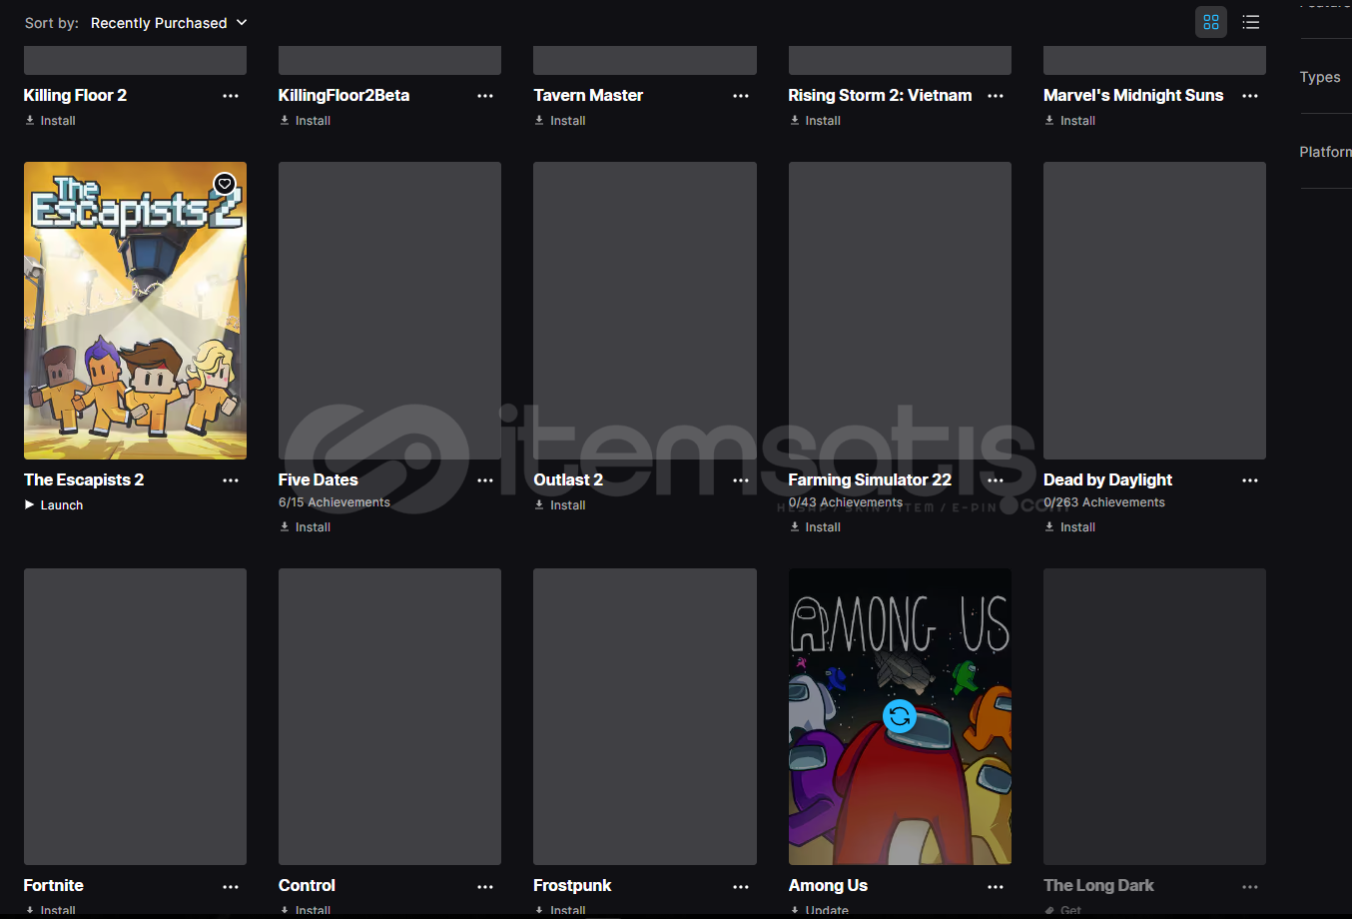This screenshot has height=919, width=1352.
Task: Install Outlast 2
Action: [560, 505]
